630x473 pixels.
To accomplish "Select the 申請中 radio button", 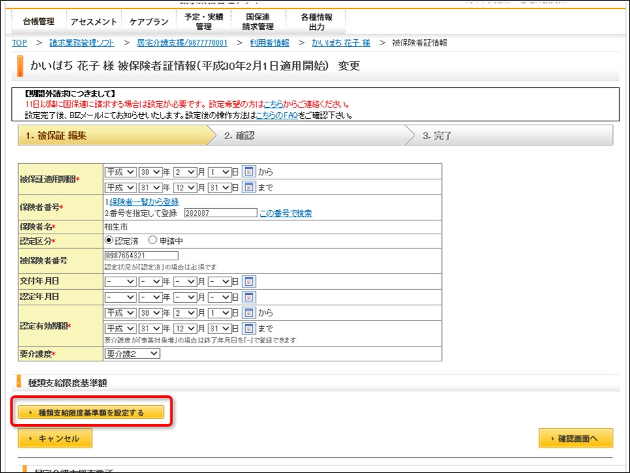I will (153, 240).
